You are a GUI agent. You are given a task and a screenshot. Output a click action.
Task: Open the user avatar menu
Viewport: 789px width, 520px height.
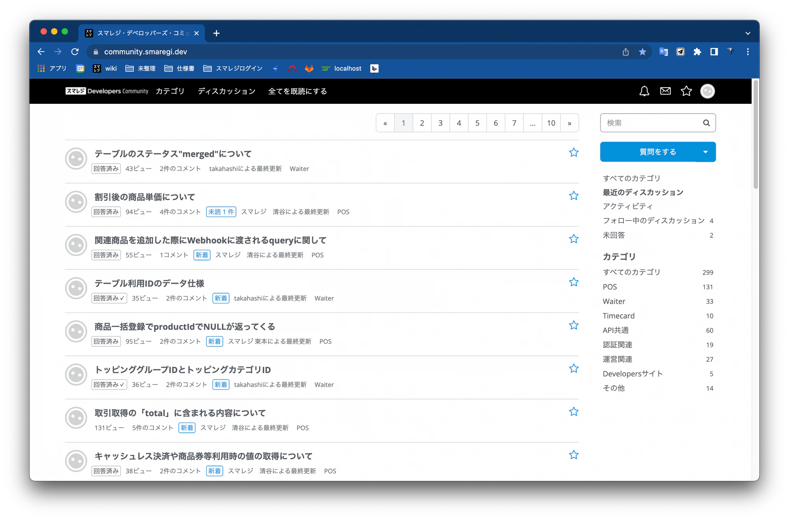707,91
